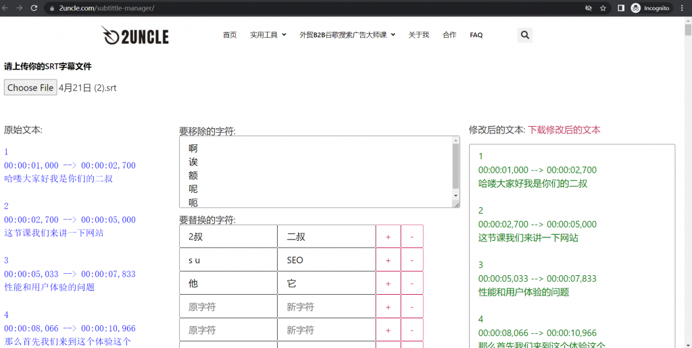Open the 关于我 menu item

418,35
